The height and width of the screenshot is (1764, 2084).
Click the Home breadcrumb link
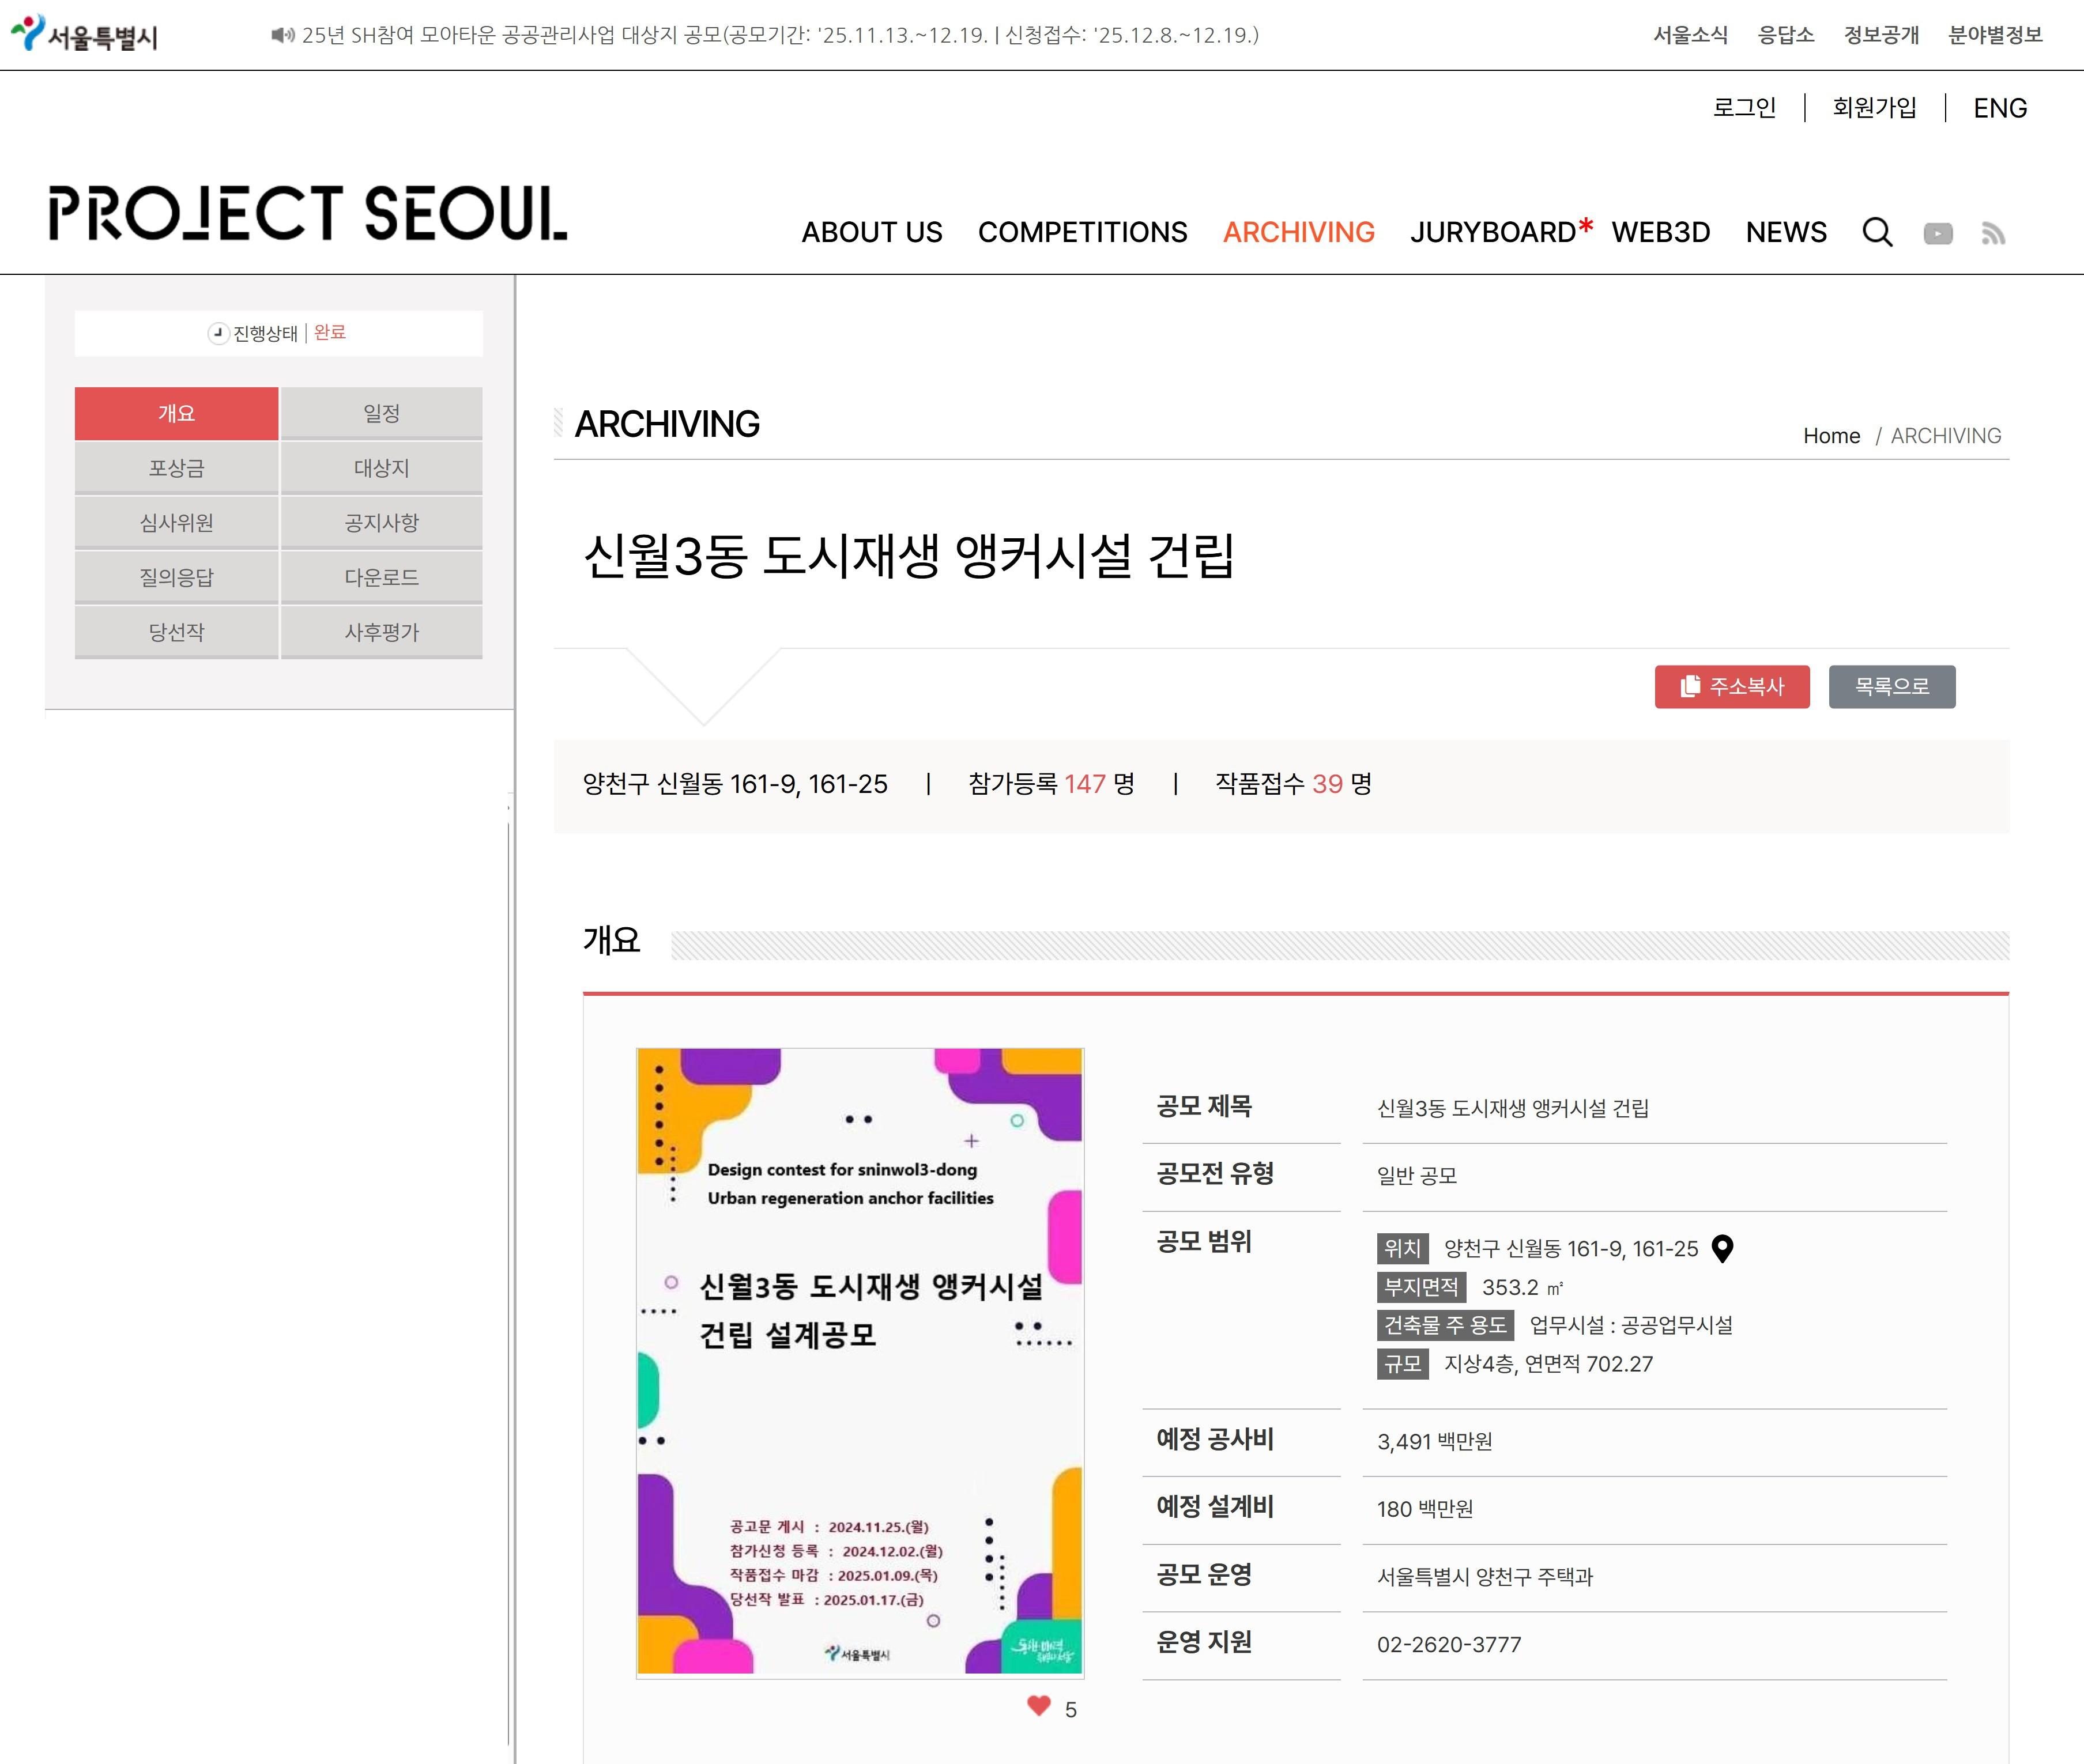(1831, 436)
